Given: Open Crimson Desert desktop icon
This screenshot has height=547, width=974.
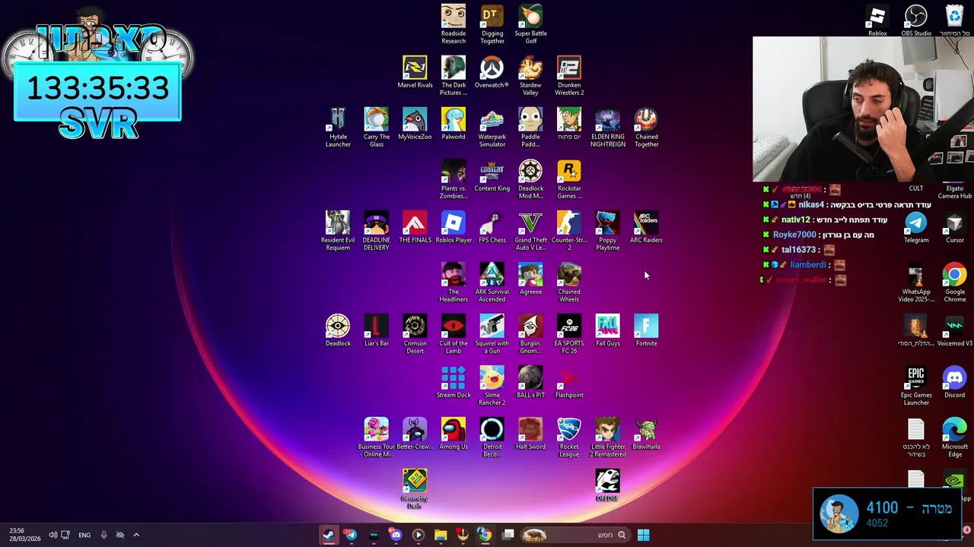Looking at the screenshot, I should pos(415,334).
